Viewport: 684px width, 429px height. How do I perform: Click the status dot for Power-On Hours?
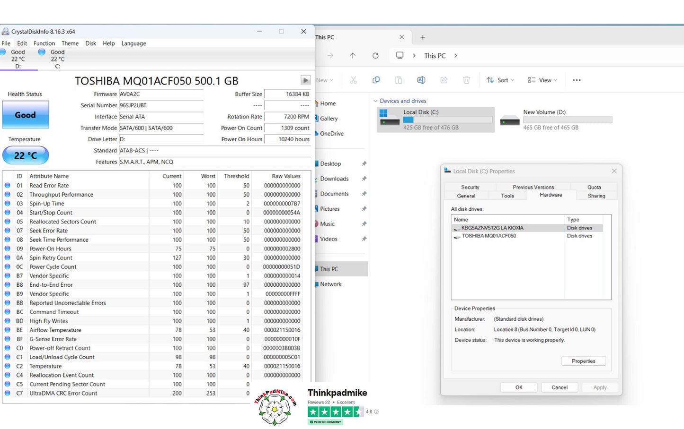[x=8, y=249]
